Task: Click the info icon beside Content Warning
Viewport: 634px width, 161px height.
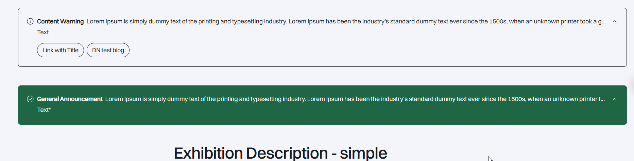Action: (x=30, y=21)
